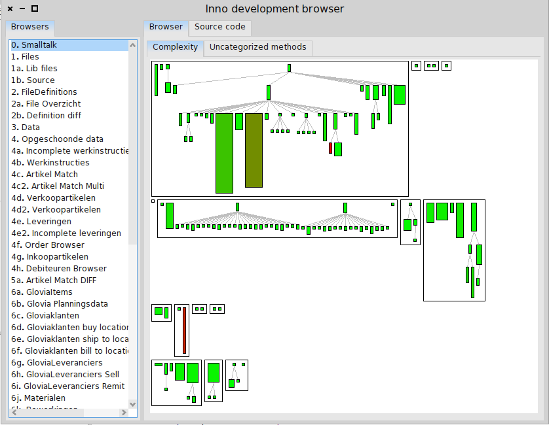Close the window with the x icon

pos(10,8)
